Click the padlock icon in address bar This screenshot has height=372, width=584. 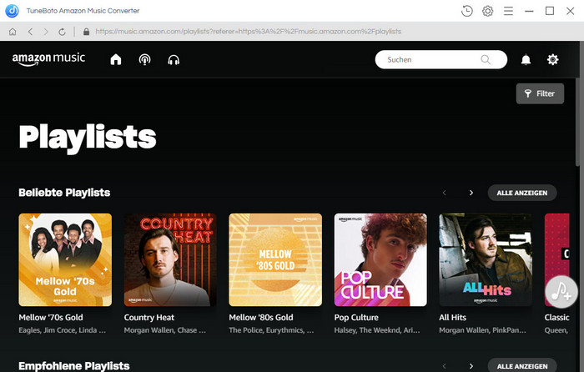click(x=87, y=32)
